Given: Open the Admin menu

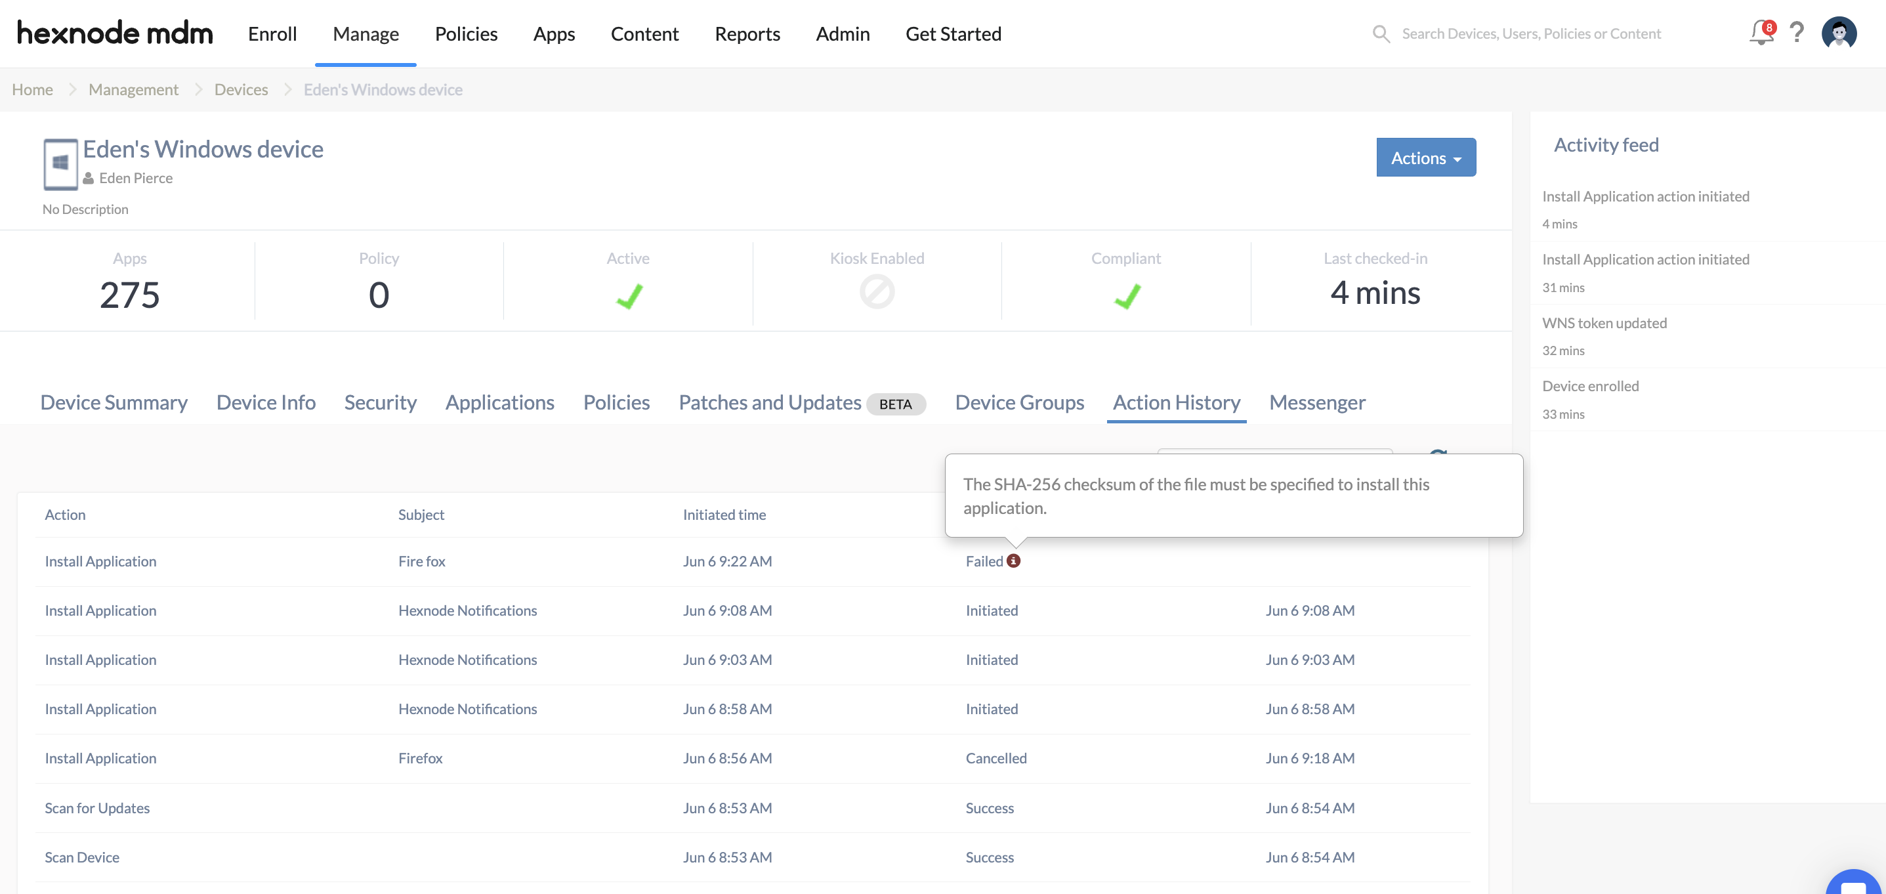Looking at the screenshot, I should click(x=843, y=33).
